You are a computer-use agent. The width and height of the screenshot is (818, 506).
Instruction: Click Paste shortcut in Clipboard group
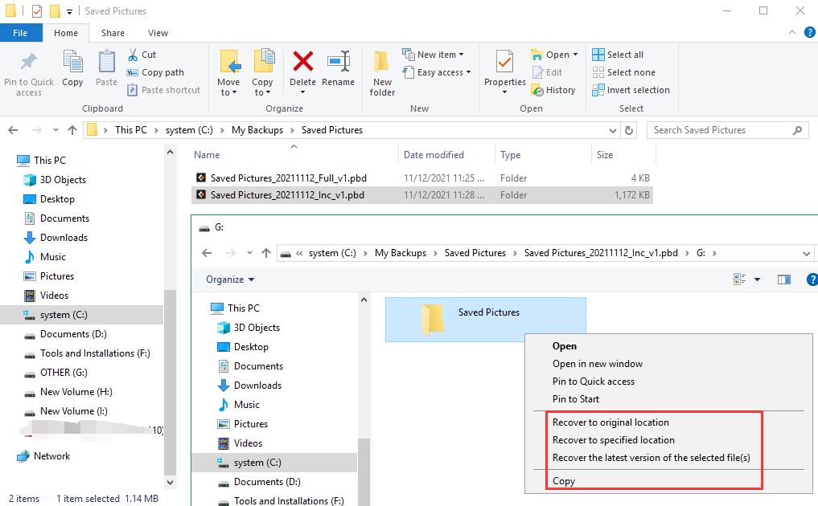coord(164,90)
